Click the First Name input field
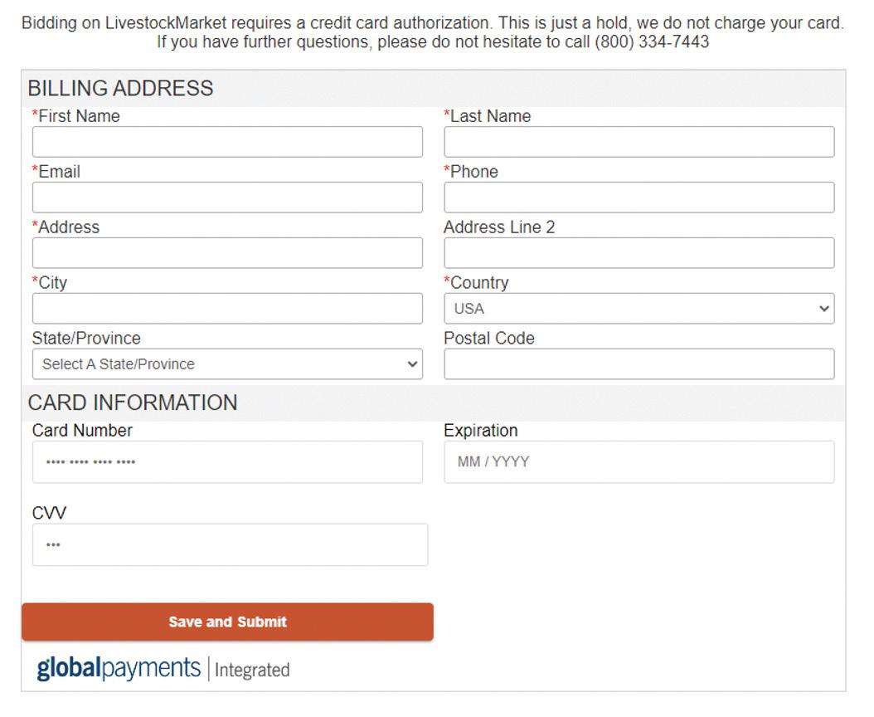The height and width of the screenshot is (717, 874). (227, 142)
